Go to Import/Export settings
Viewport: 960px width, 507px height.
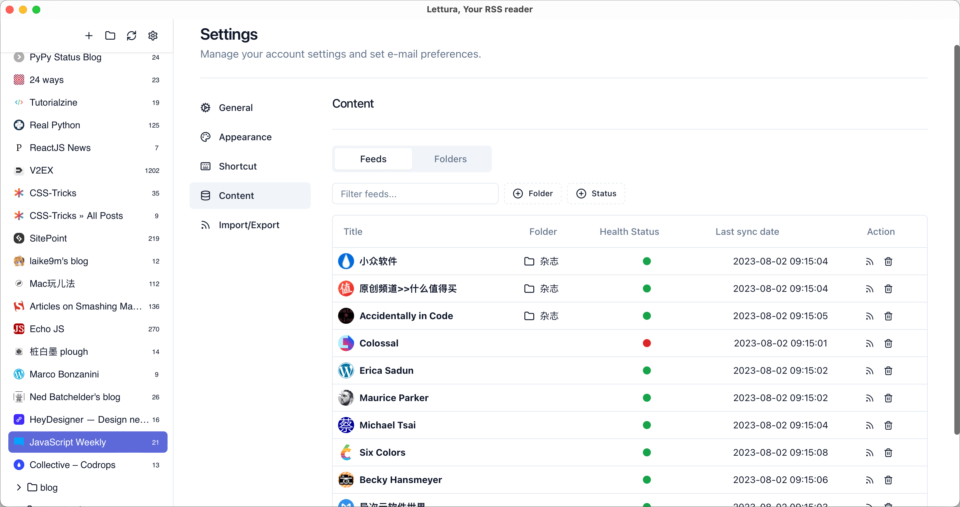point(248,225)
